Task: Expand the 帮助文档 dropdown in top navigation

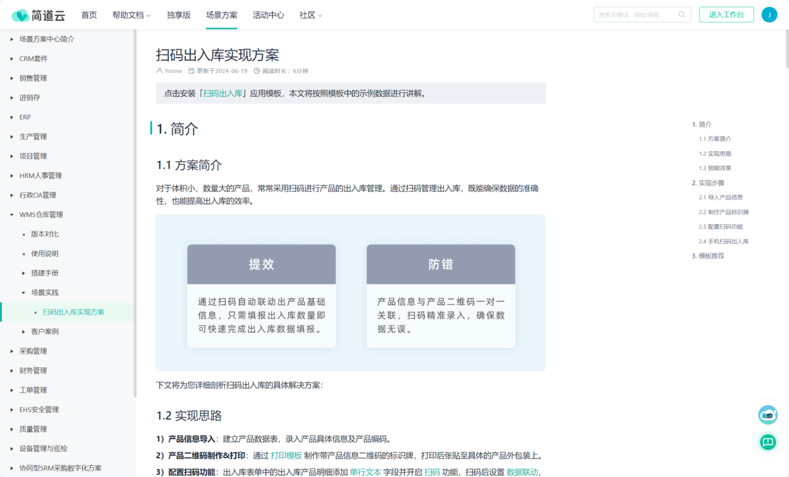Action: pyautogui.click(x=131, y=14)
